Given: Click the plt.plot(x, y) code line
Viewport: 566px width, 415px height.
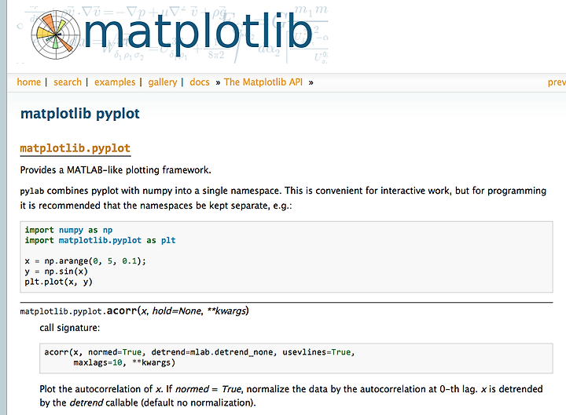Looking at the screenshot, I should coord(58,282).
